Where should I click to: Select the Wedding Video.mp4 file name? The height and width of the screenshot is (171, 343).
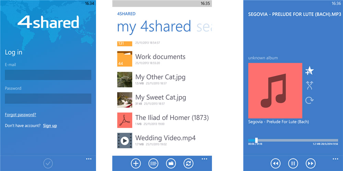[165, 138]
